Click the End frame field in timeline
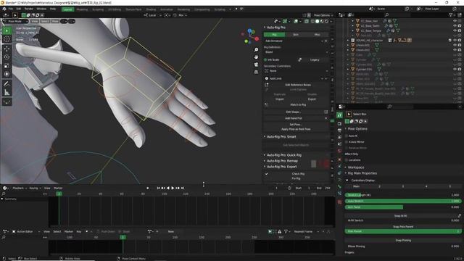The width and height of the screenshot is (464, 261). click(x=324, y=188)
